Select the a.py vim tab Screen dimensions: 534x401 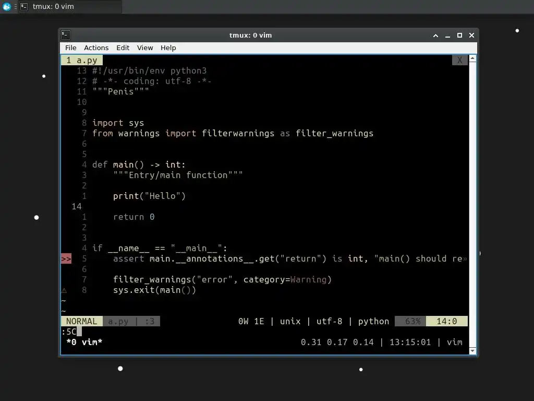click(x=82, y=61)
